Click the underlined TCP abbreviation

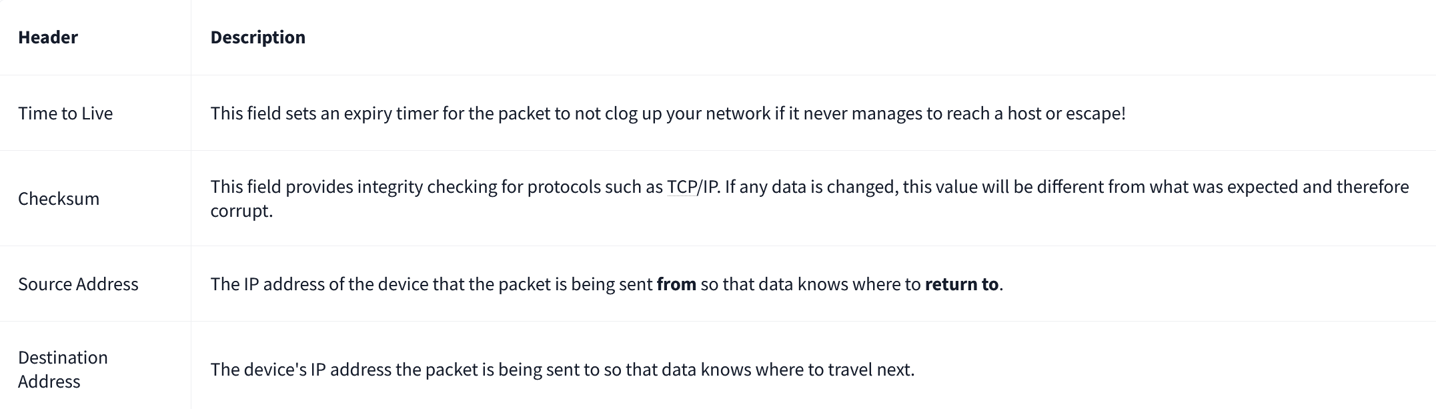tap(681, 187)
